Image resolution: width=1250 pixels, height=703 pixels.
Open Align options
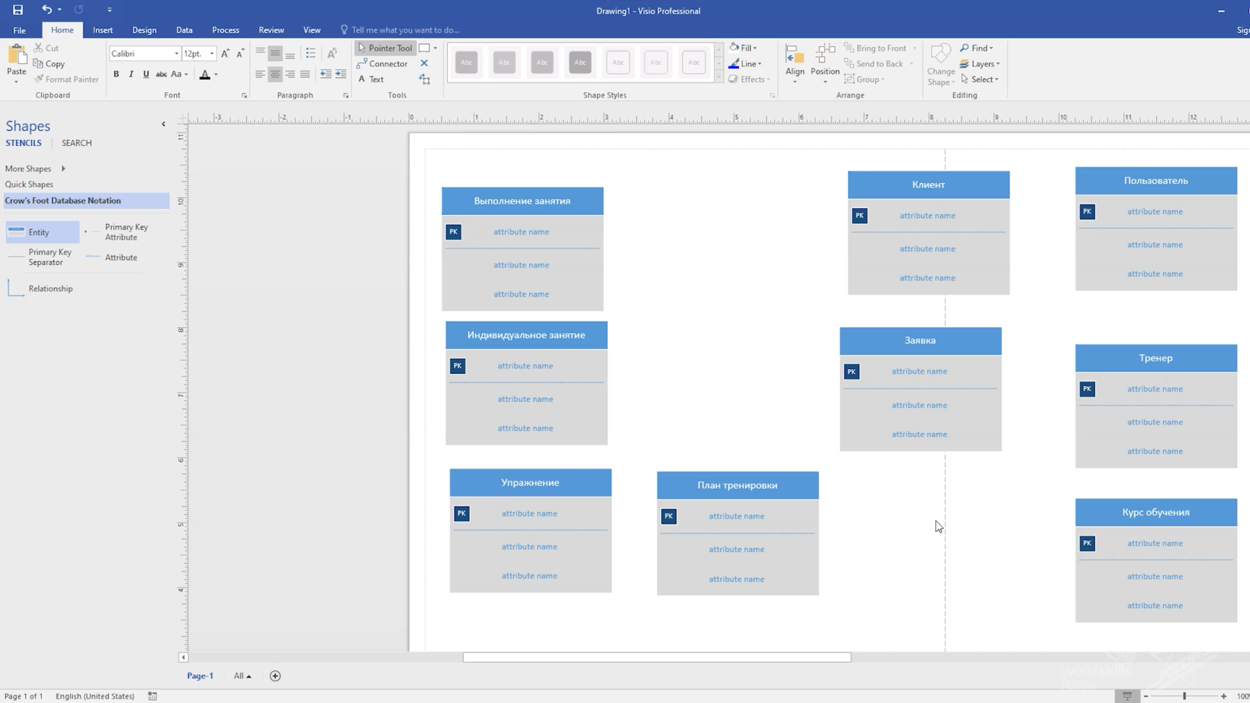pos(795,62)
